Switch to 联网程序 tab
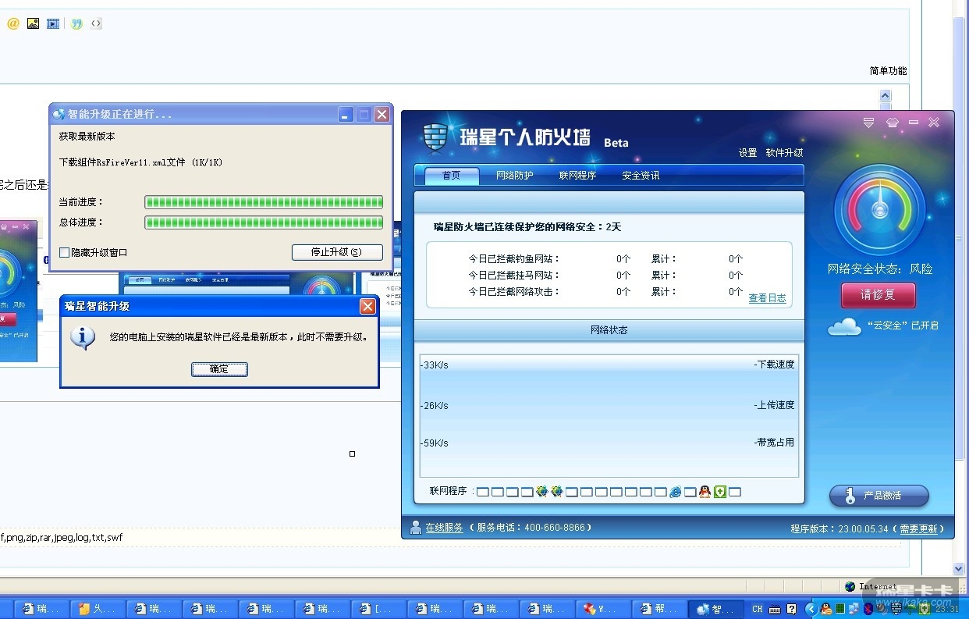The width and height of the screenshot is (969, 619). pyautogui.click(x=578, y=176)
